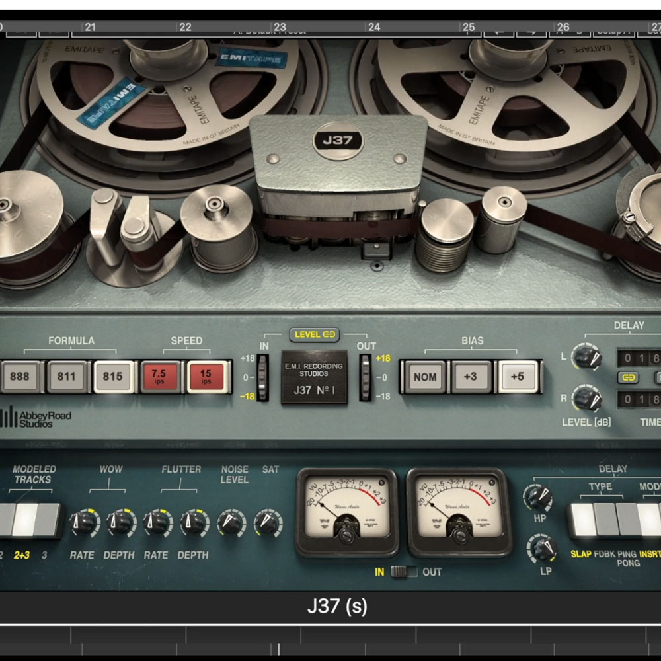
Task: Click the Wow DEPTH knob
Action: coord(120,523)
